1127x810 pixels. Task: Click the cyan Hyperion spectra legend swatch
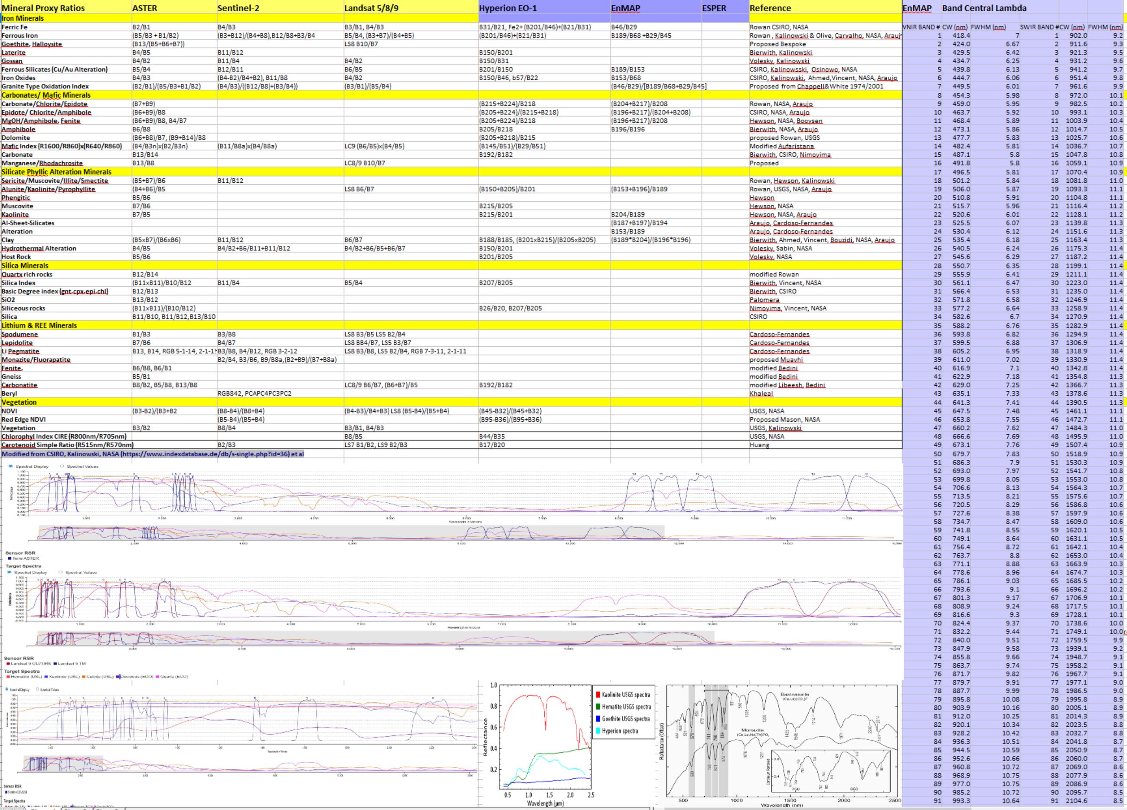click(598, 731)
